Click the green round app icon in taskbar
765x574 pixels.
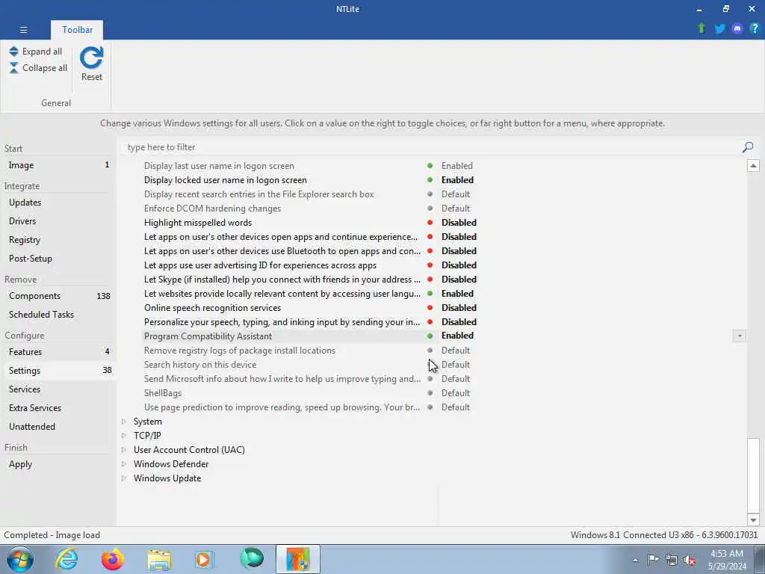point(252,558)
